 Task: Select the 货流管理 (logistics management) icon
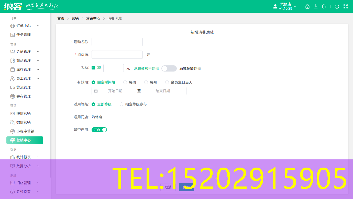(x=12, y=87)
